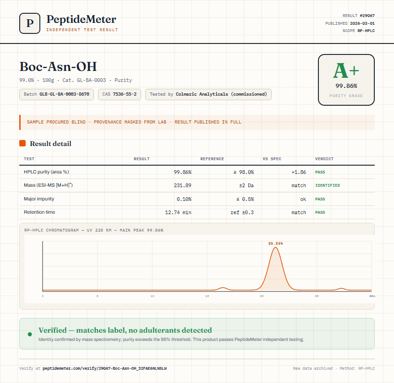Click the RESULT #29067 header text
The image size is (394, 383).
pos(359,16)
